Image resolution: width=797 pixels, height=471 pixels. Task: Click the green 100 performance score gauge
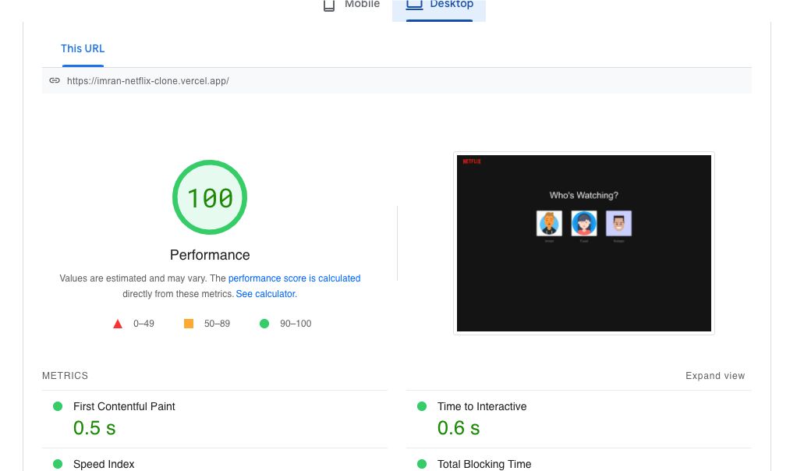210,198
